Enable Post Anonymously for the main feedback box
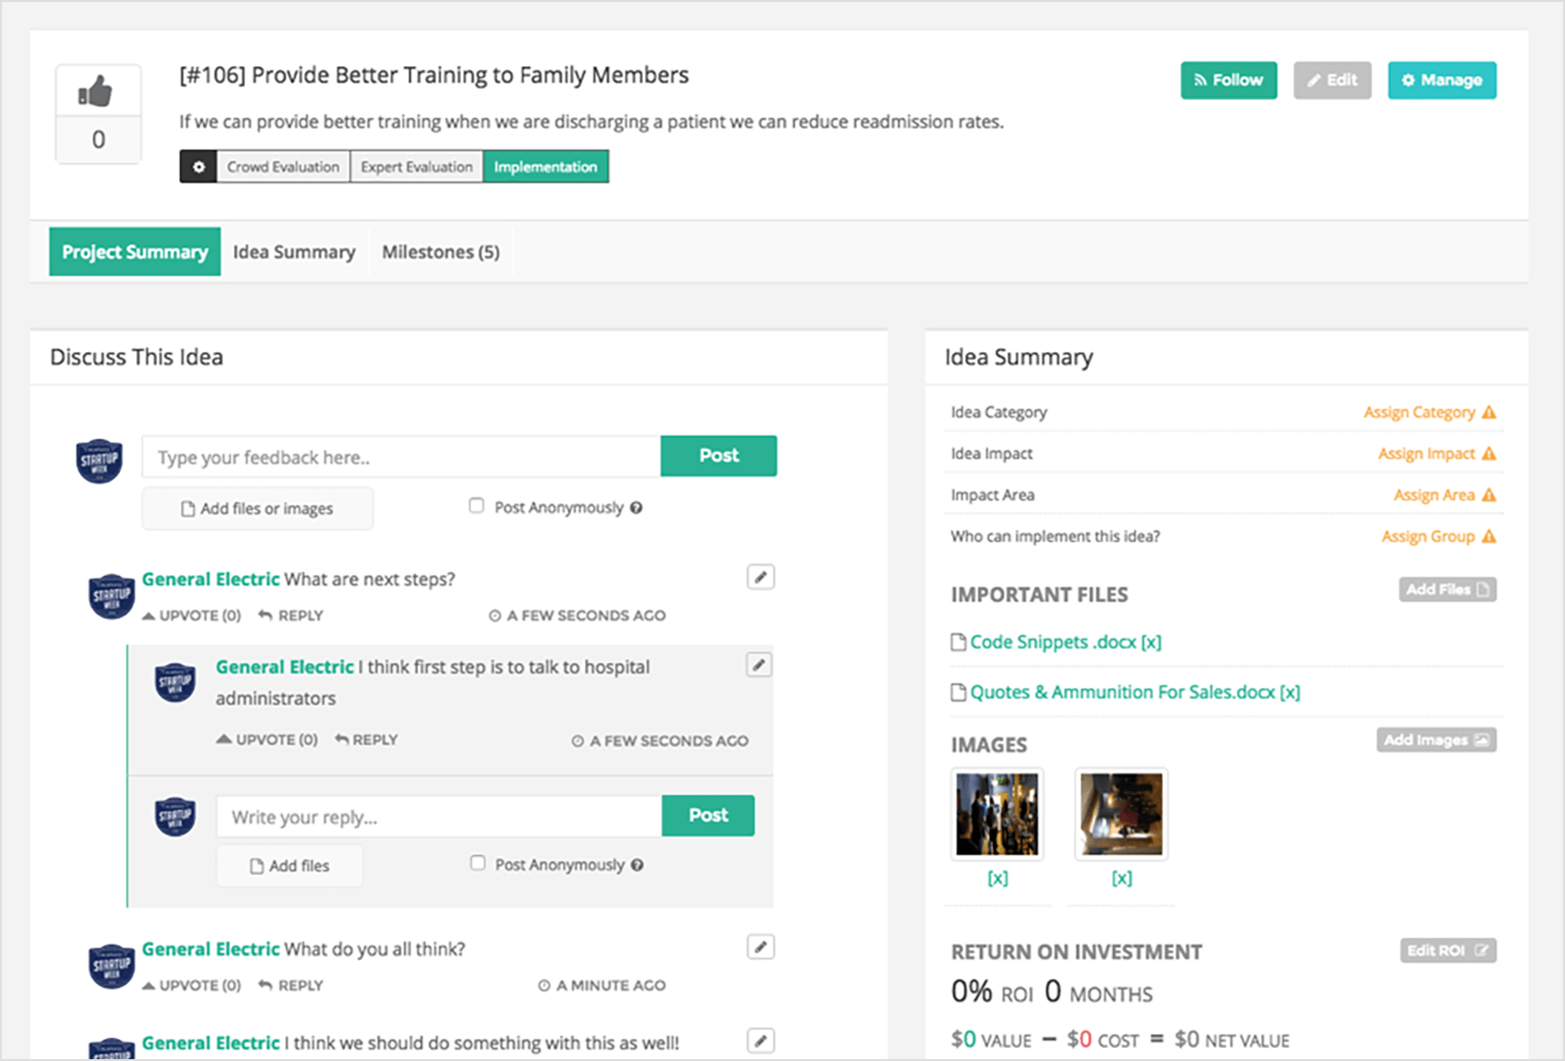The width and height of the screenshot is (1565, 1061). (477, 506)
